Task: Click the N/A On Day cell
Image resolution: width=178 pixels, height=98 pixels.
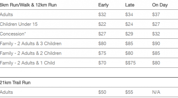Action: (156, 92)
